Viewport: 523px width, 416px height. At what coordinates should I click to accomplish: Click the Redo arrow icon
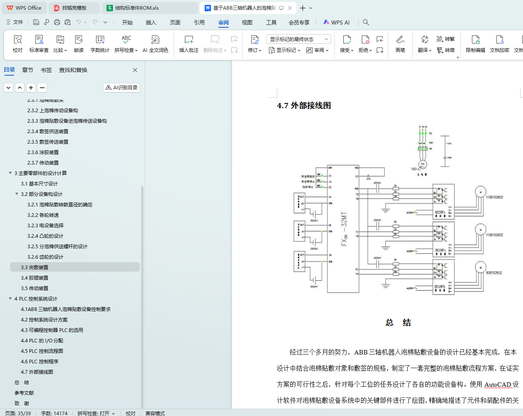pos(95,23)
